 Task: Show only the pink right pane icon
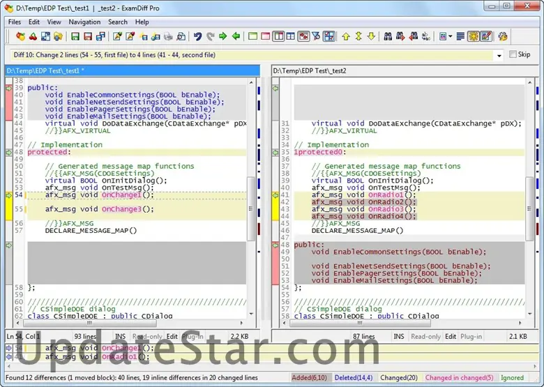266,36
